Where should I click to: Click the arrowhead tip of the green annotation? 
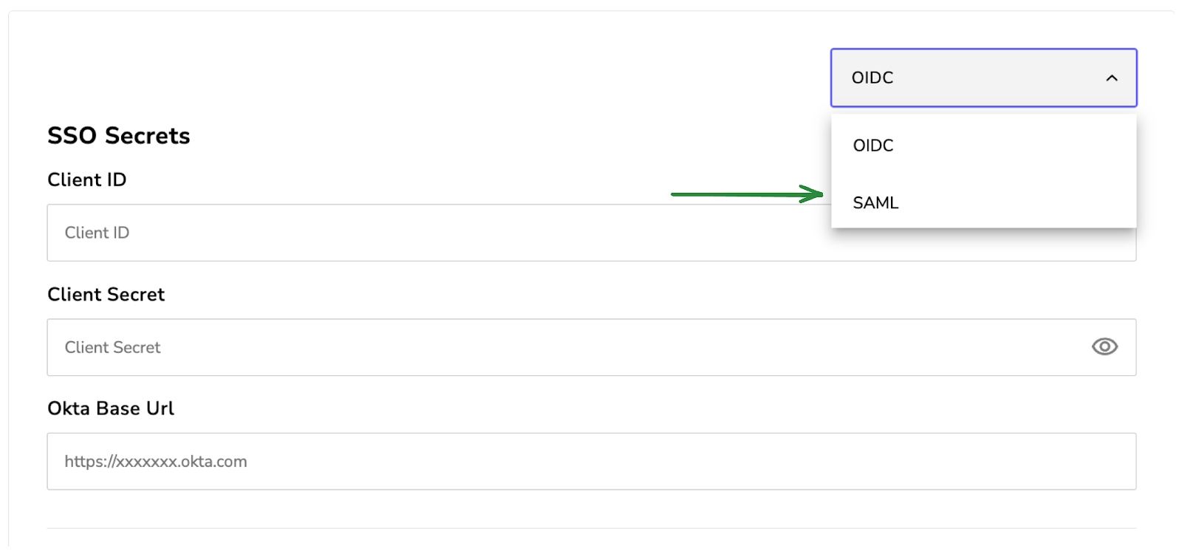tap(819, 194)
